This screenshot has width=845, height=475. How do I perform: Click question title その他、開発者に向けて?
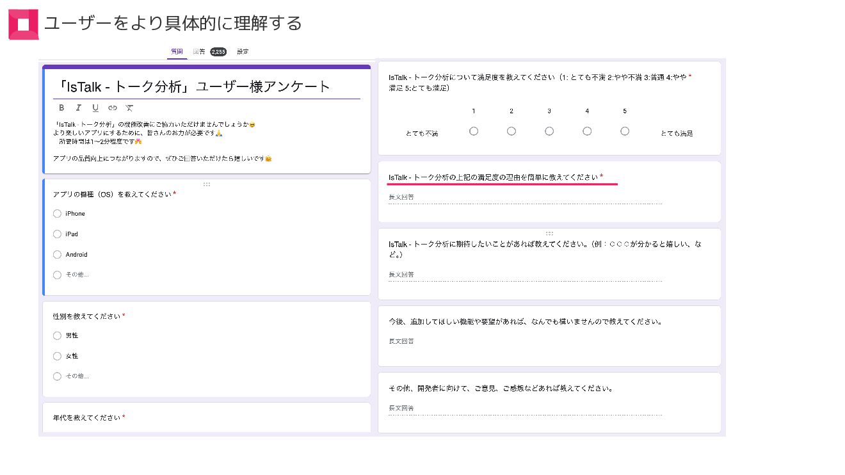[501, 389]
